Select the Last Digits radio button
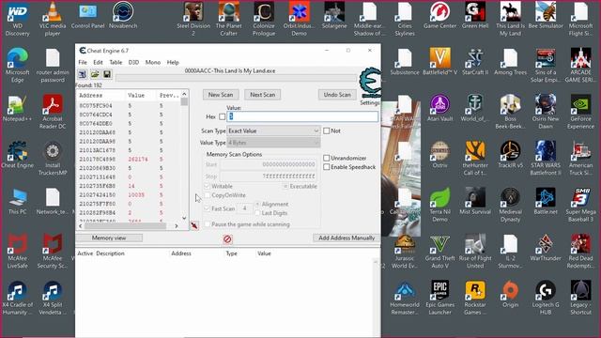The width and height of the screenshot is (601, 338). pyautogui.click(x=257, y=213)
